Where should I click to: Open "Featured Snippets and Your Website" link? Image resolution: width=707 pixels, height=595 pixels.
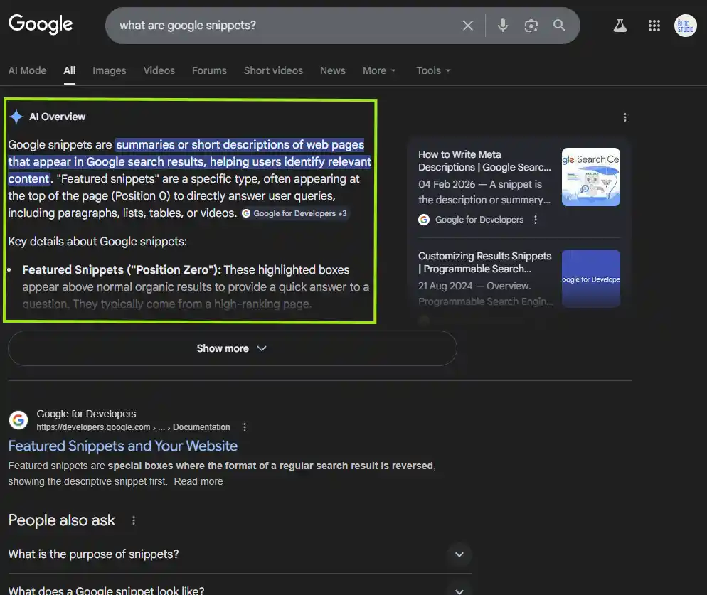(x=122, y=446)
